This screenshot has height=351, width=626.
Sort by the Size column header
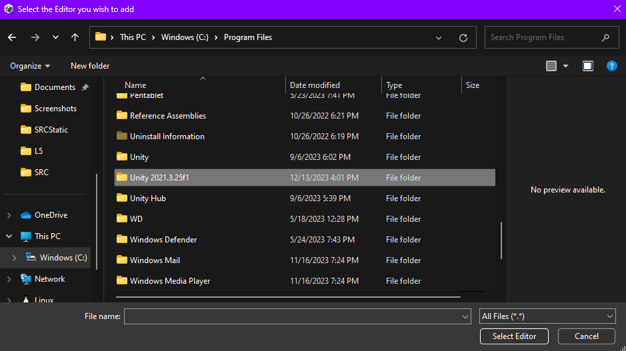(472, 85)
